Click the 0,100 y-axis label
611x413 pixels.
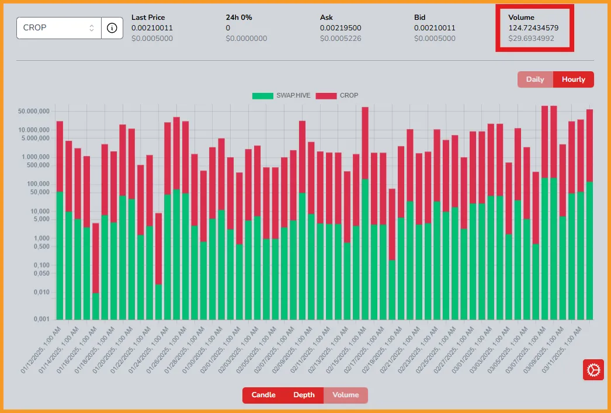[41, 265]
